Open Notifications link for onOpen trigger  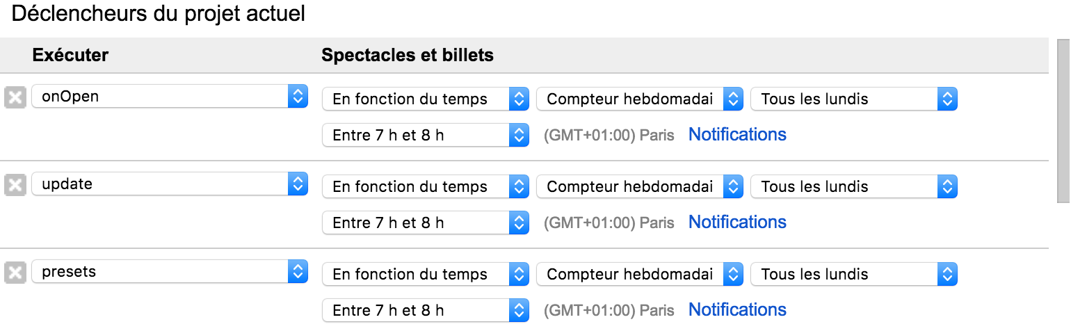737,134
